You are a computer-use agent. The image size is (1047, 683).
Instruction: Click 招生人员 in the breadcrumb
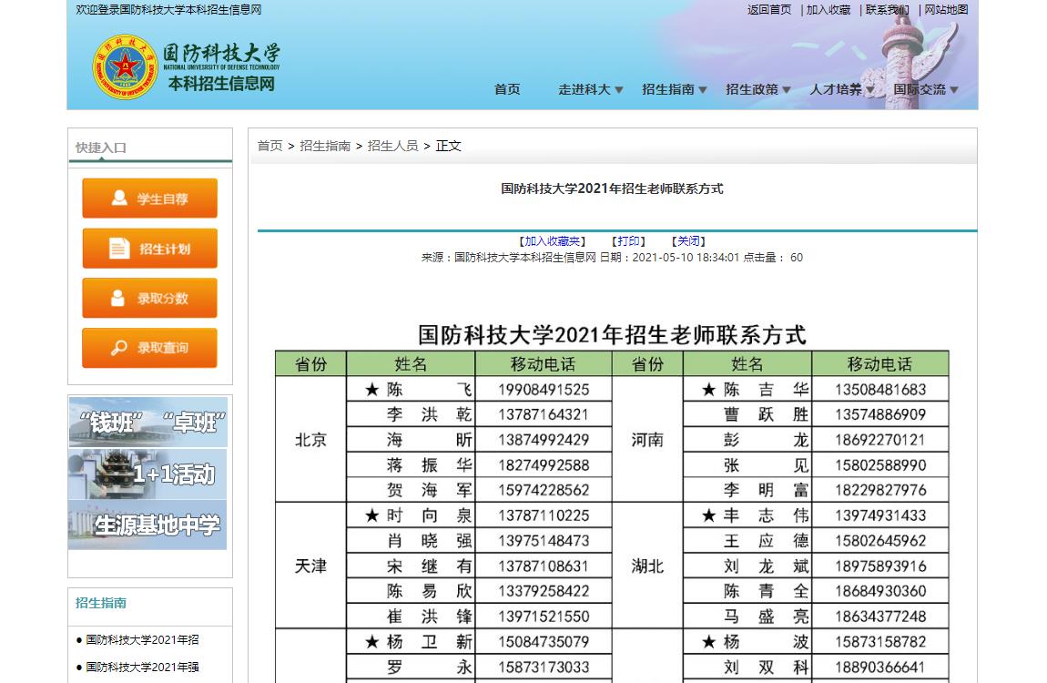pos(392,146)
